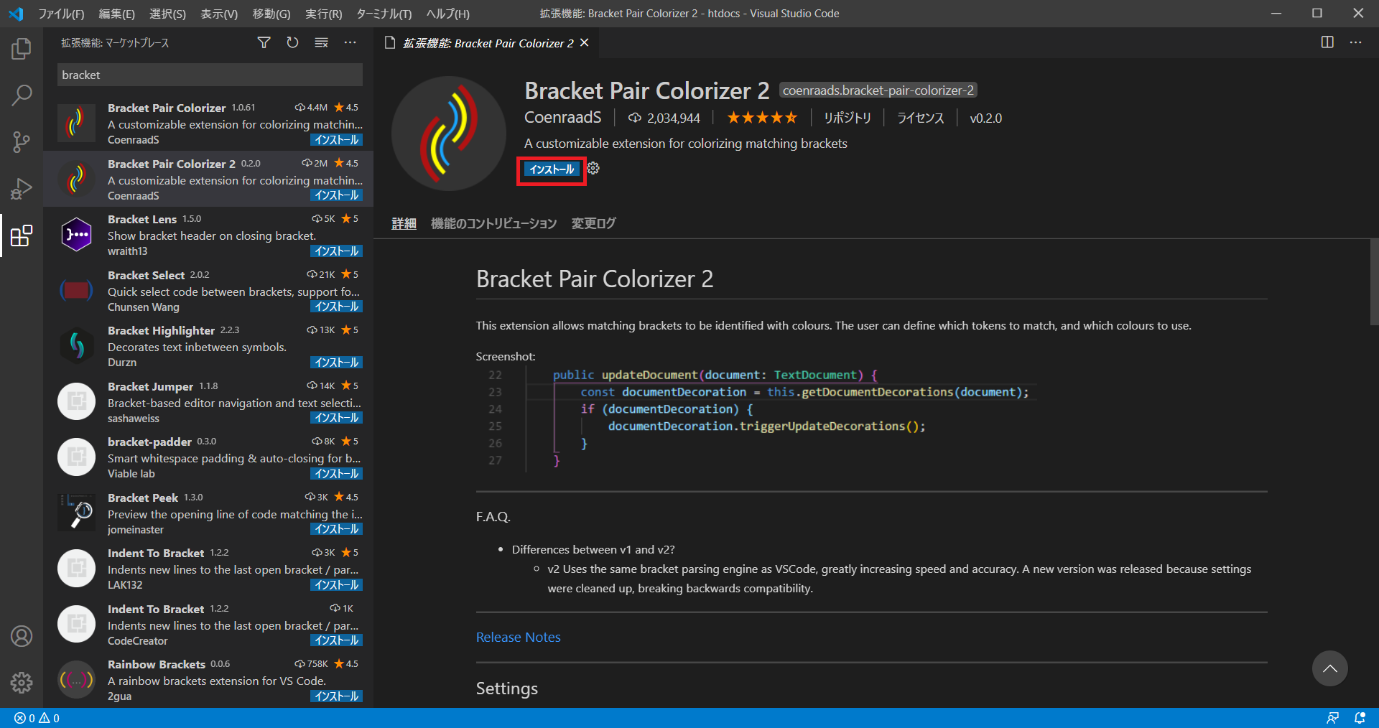Clear extension search results icon
The image size is (1379, 728).
321,43
